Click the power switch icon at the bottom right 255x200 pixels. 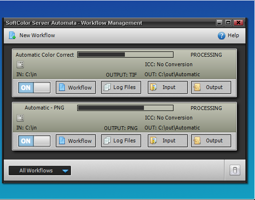coord(235,170)
